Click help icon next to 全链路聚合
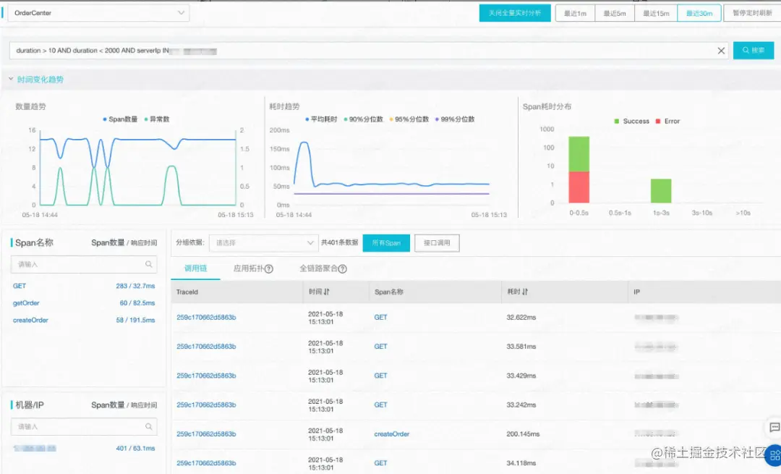Viewport: 781px width, 474px height. (342, 269)
